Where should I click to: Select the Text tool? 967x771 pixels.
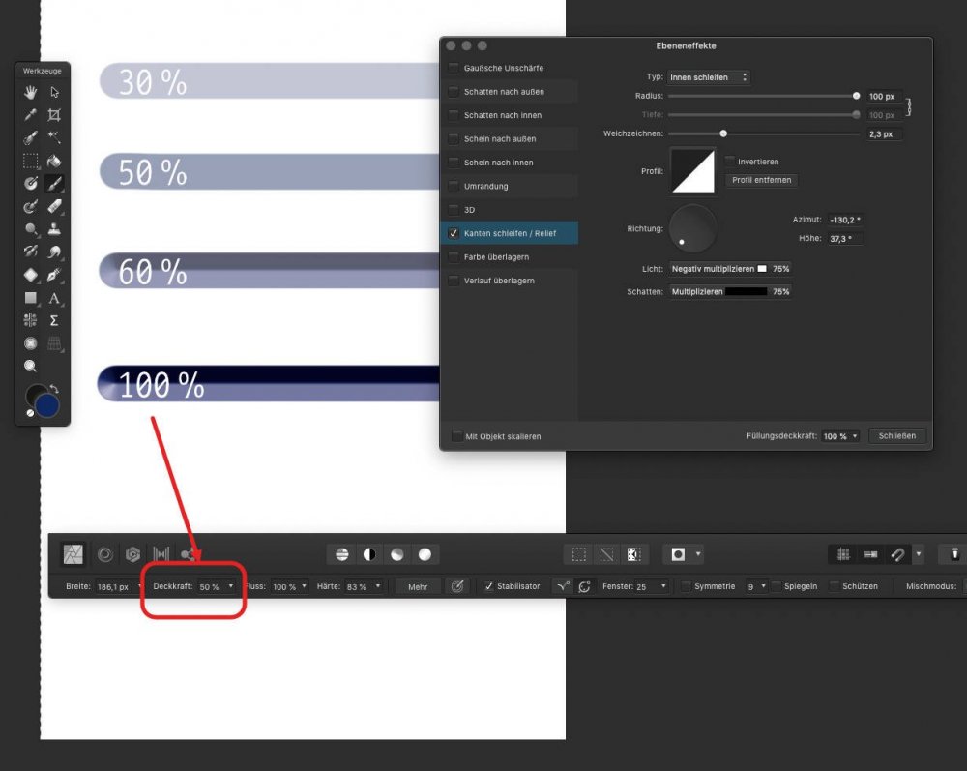tap(54, 297)
